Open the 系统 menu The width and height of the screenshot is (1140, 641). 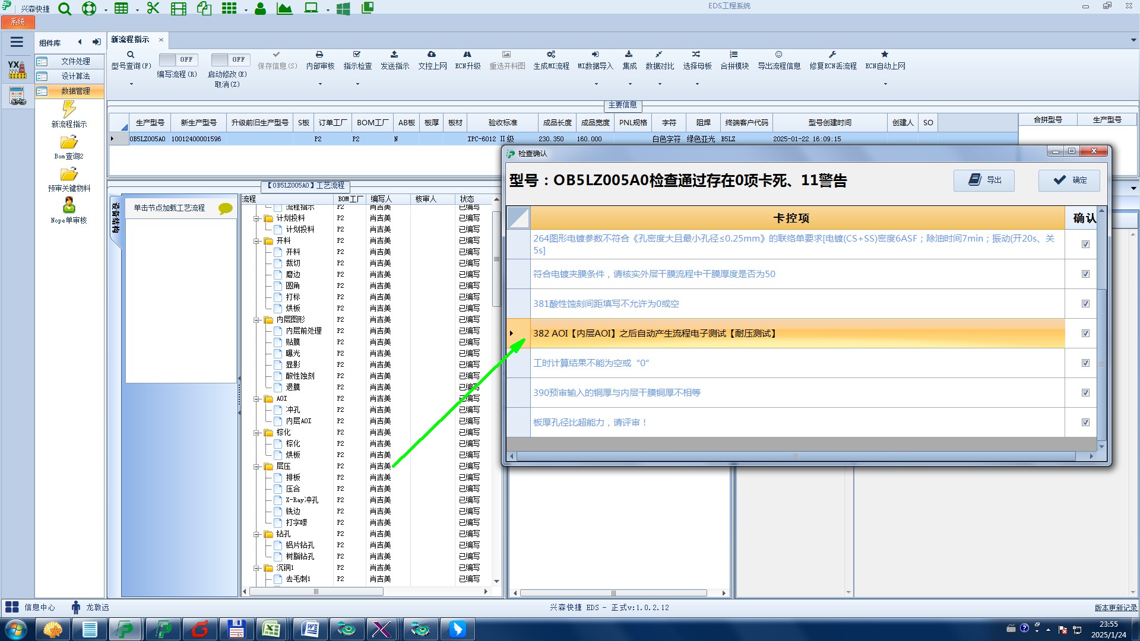coord(18,22)
